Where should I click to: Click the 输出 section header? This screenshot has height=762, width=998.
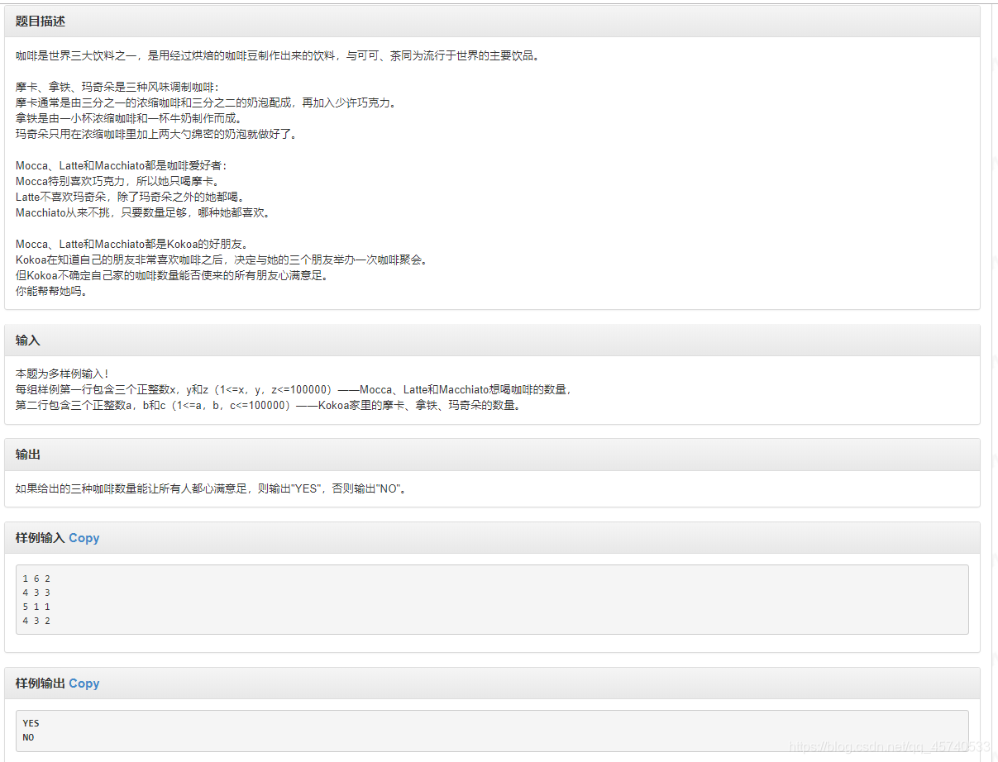(x=492, y=455)
